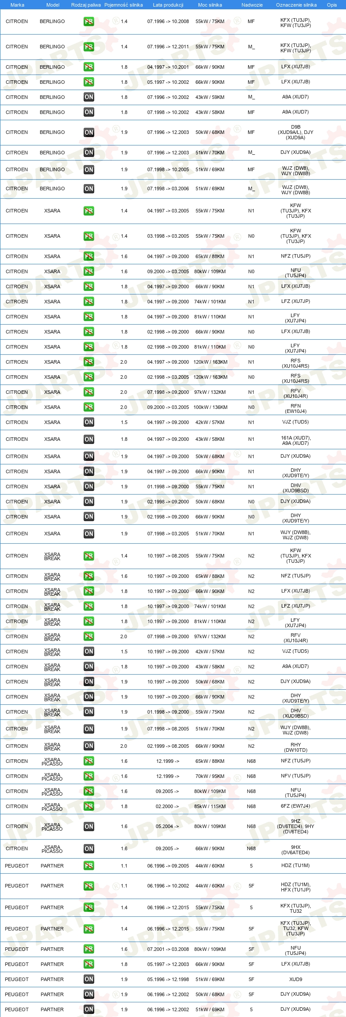This screenshot has width=346, height=1017.
Task: Click the Rodzaj paliwa column header
Action: [x=86, y=5]
